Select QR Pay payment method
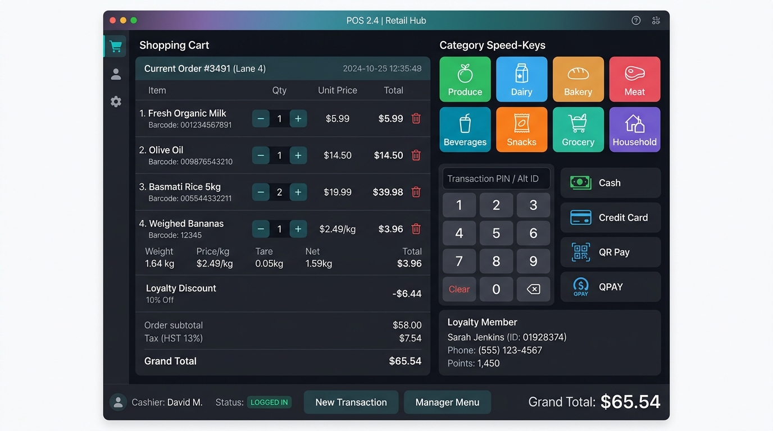This screenshot has width=773, height=431. click(x=611, y=252)
